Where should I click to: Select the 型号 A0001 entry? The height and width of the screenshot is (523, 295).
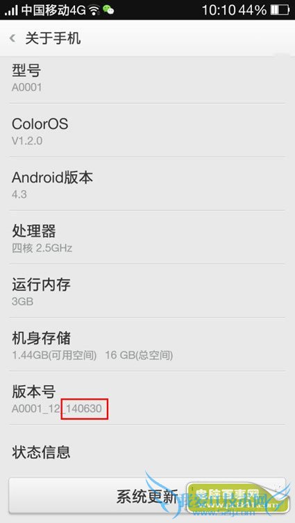147,79
